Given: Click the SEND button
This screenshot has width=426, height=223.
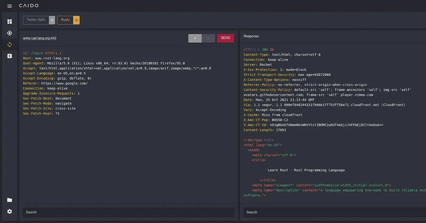Looking at the screenshot, I should pos(226,38).
